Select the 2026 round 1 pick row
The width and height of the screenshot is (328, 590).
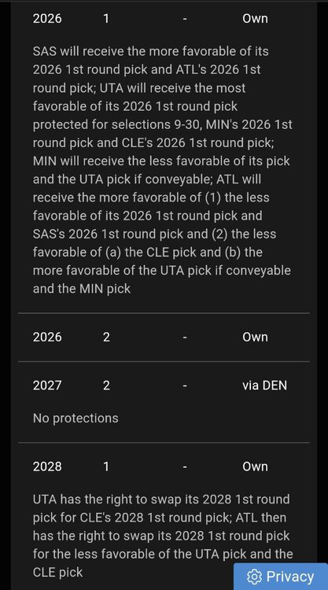164,18
